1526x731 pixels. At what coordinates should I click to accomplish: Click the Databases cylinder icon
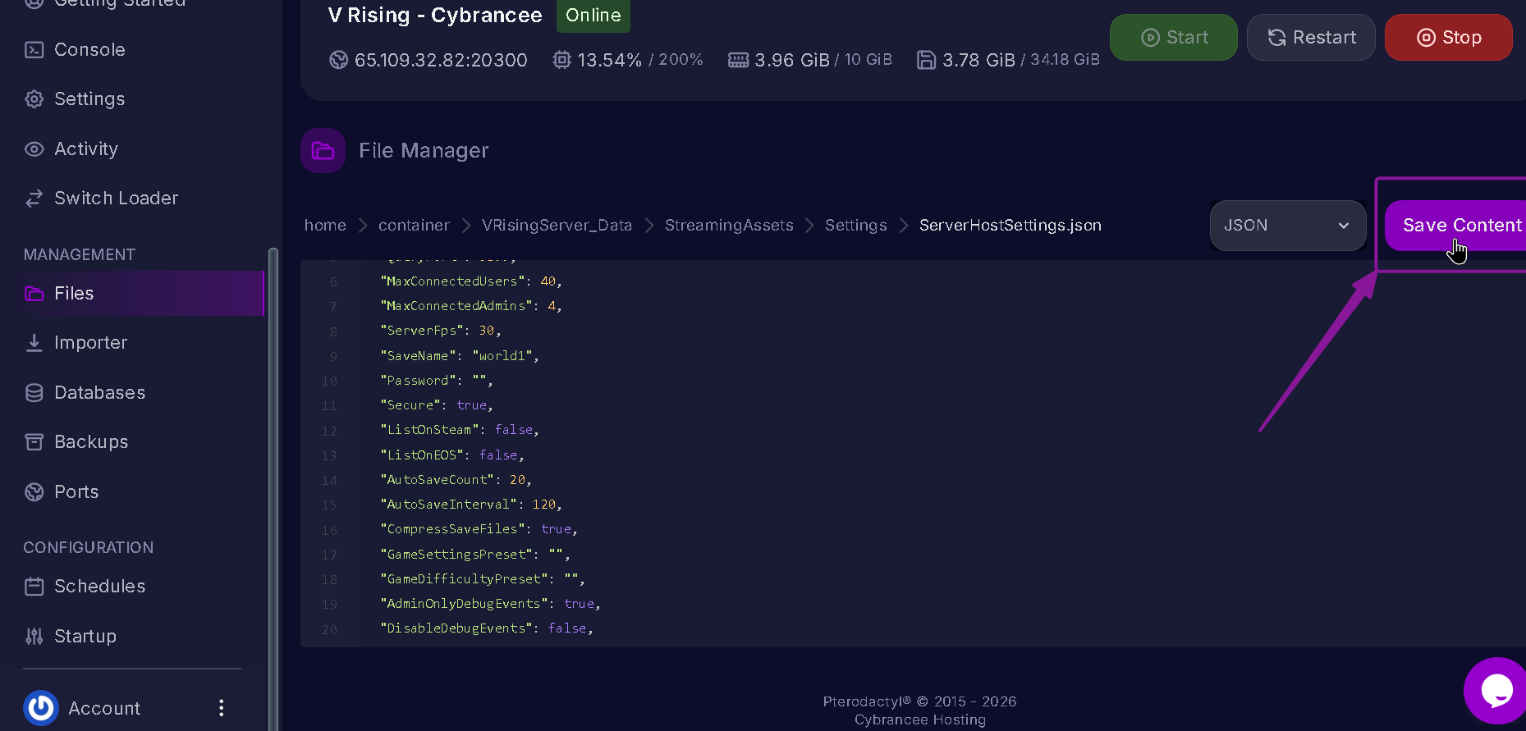coord(34,393)
